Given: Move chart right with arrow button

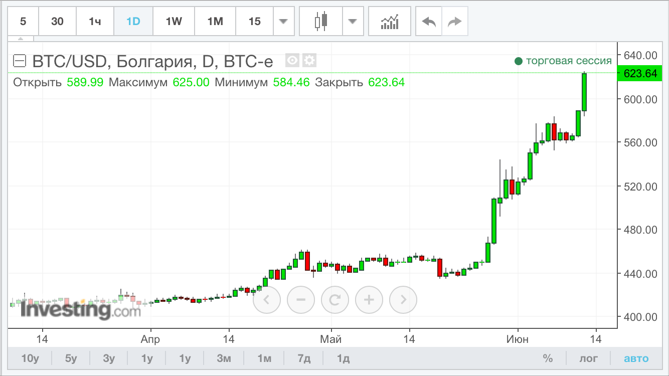Looking at the screenshot, I should 403,300.
